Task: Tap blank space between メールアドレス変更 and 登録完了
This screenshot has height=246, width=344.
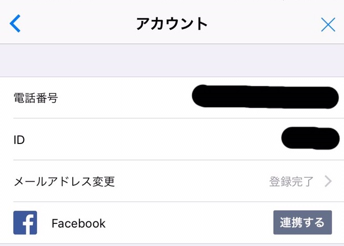Action: [x=192, y=181]
